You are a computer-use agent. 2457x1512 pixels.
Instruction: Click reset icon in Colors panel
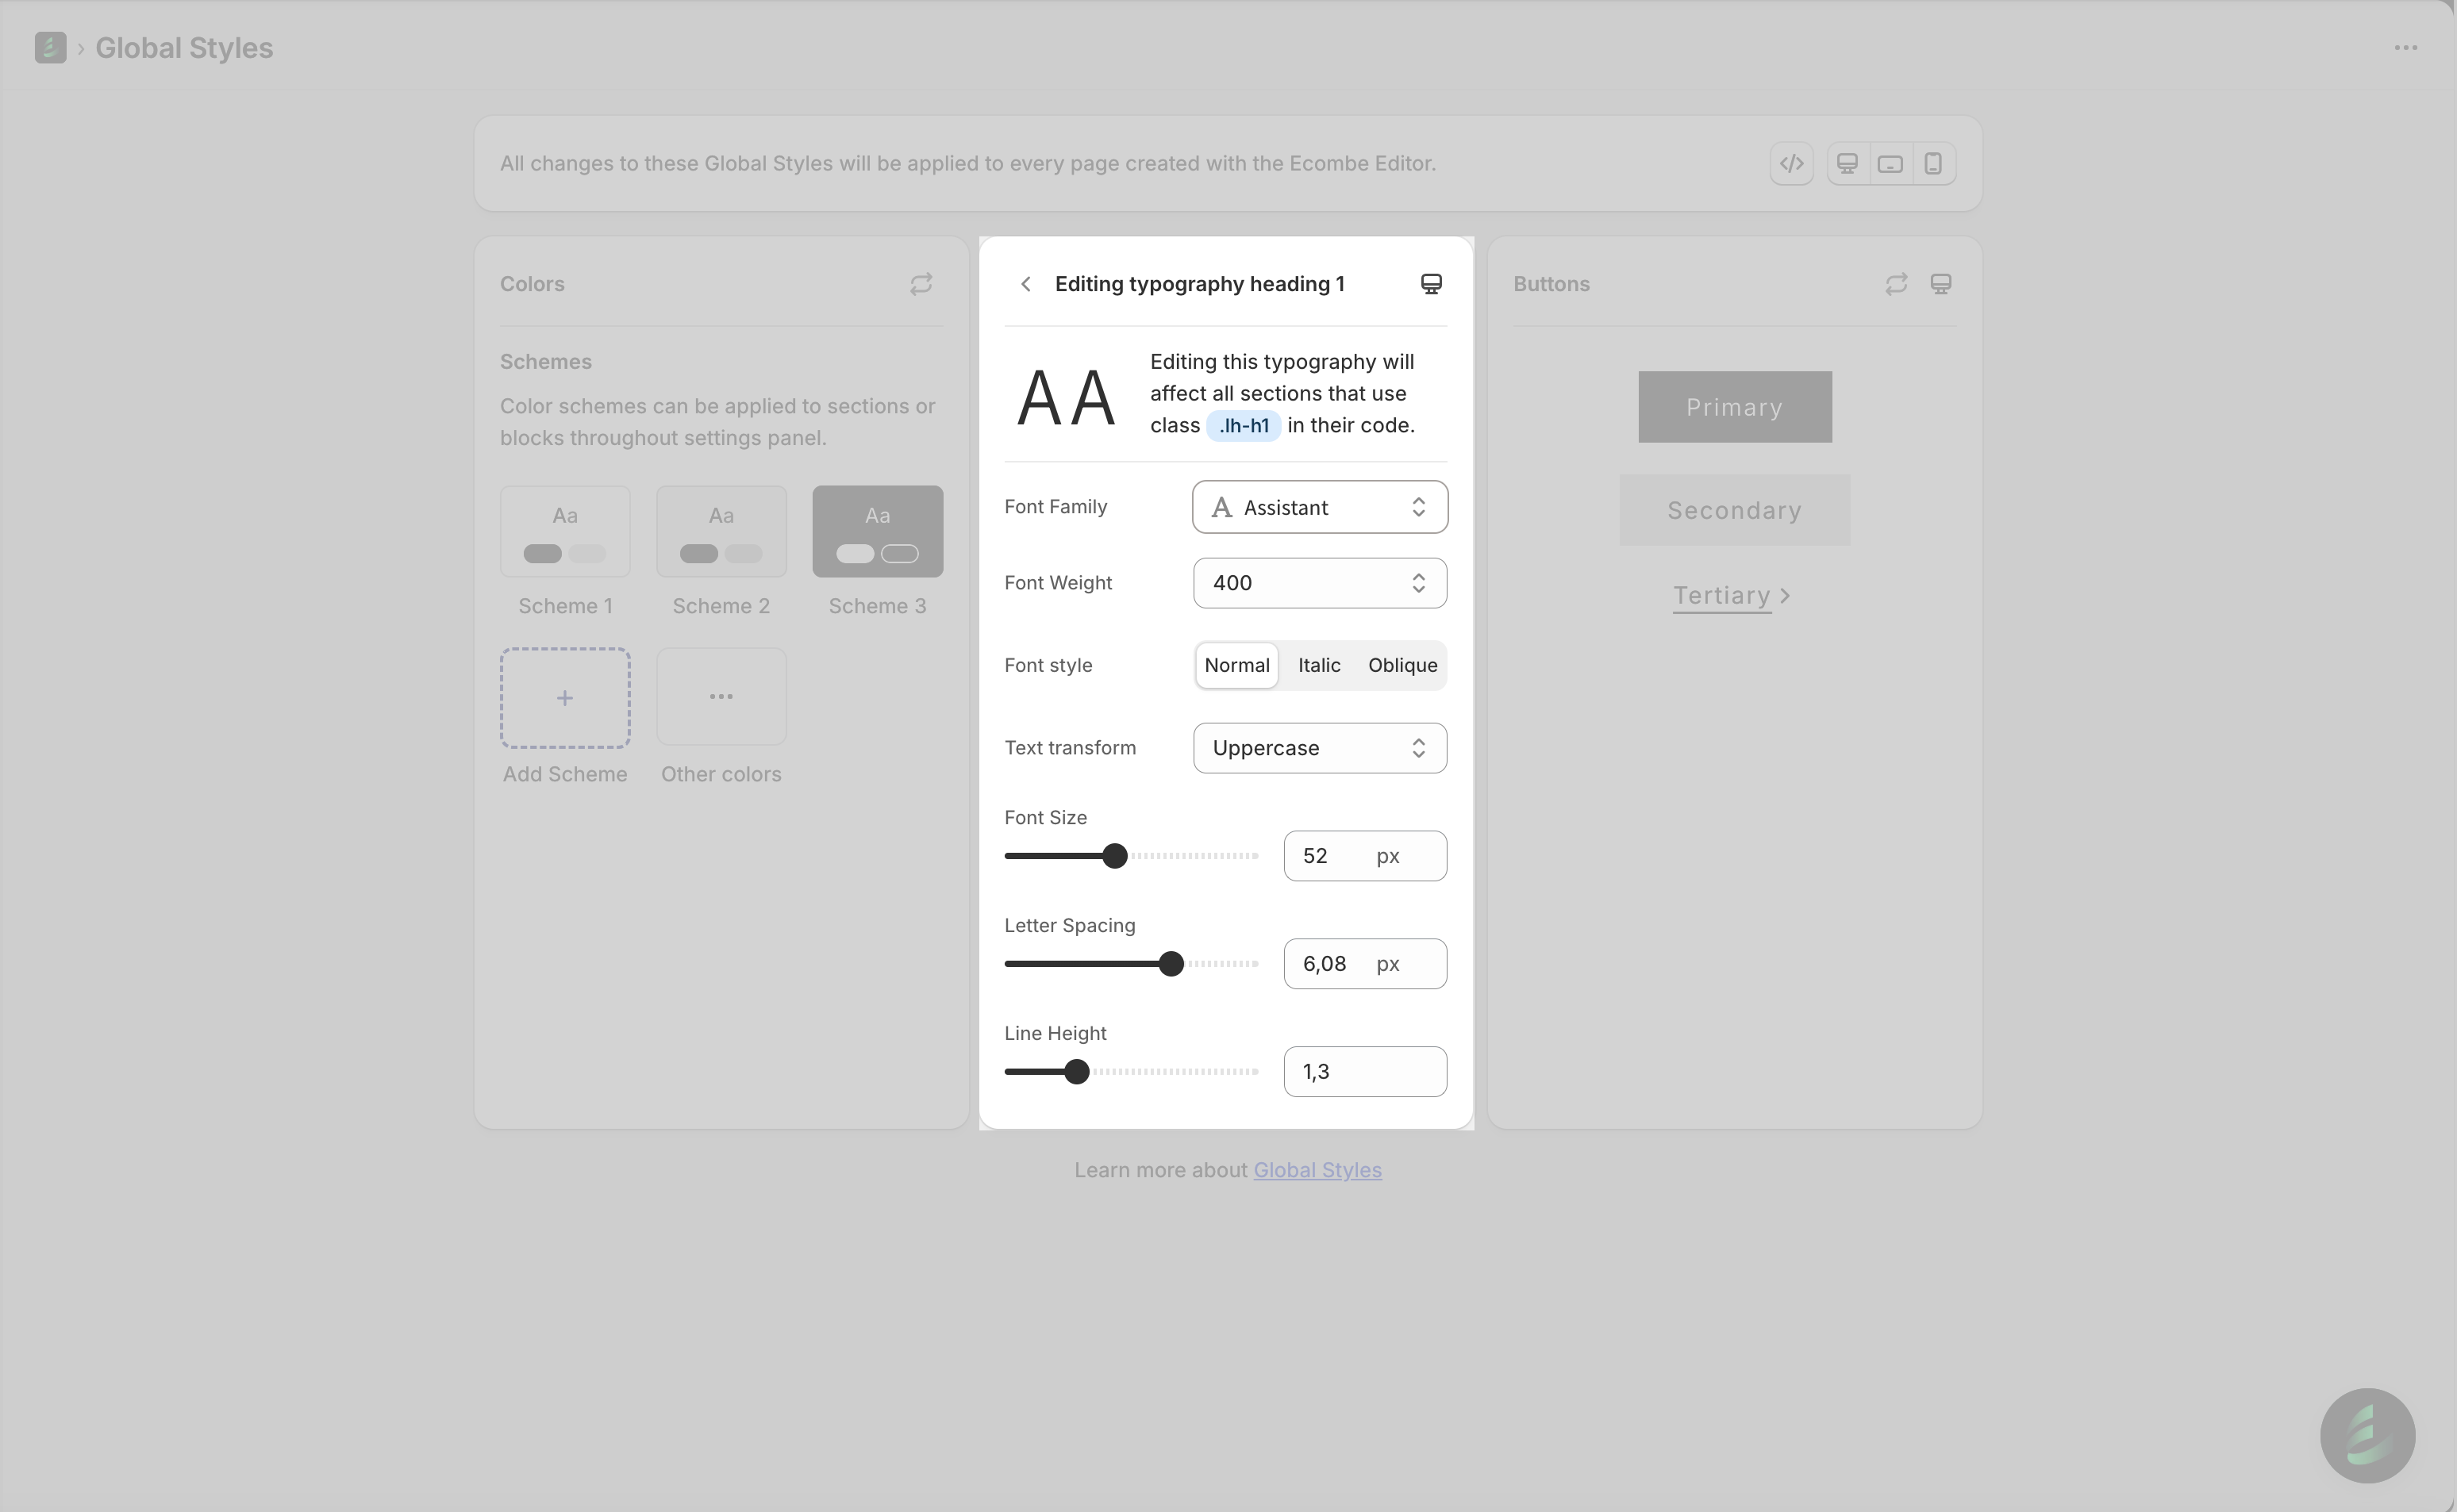[x=921, y=284]
